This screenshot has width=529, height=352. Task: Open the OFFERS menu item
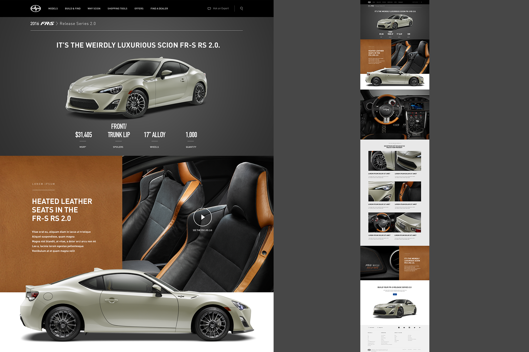(x=139, y=9)
